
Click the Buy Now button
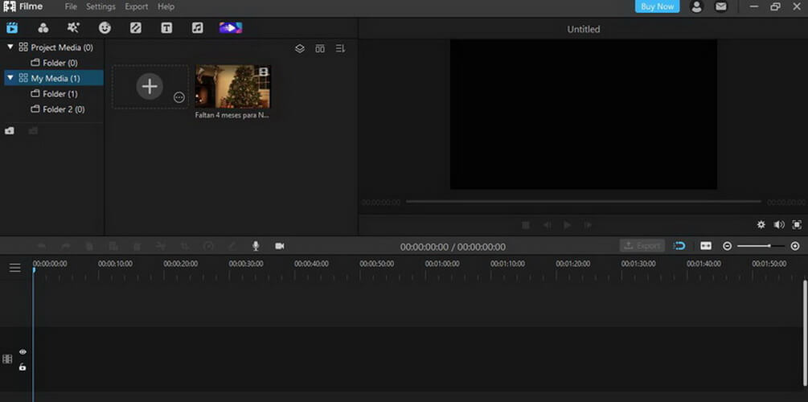[x=657, y=6]
